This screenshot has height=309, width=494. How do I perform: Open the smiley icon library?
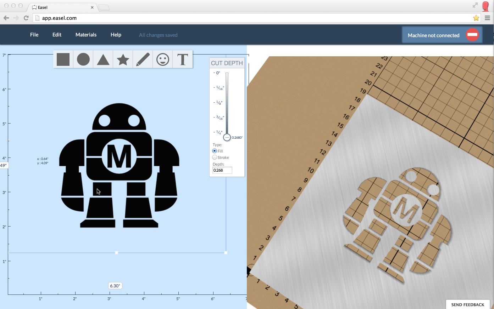(x=163, y=59)
